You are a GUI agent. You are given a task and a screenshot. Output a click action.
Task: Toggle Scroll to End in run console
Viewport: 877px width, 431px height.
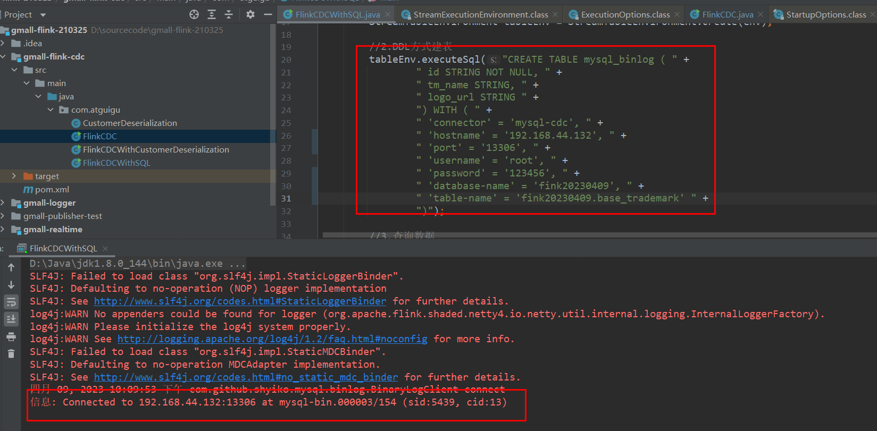(x=11, y=319)
